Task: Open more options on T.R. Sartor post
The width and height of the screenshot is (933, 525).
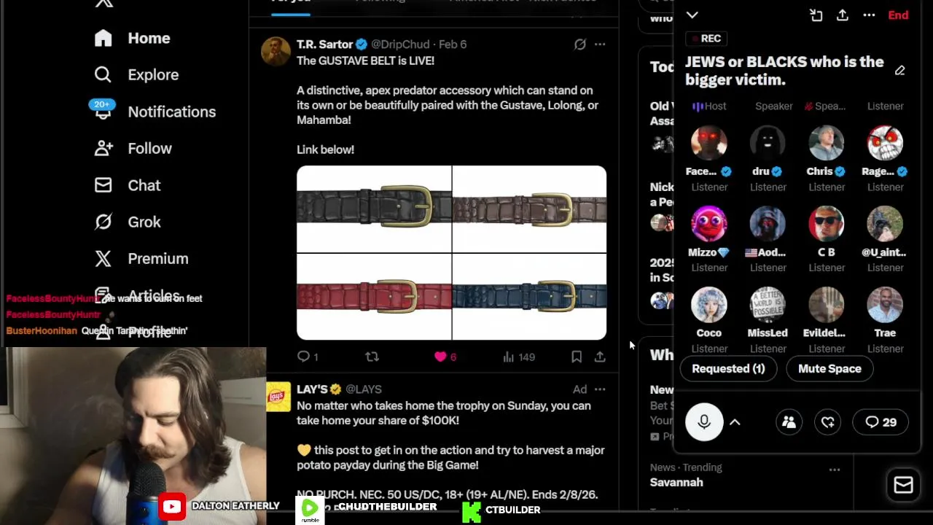Action: [x=600, y=44]
